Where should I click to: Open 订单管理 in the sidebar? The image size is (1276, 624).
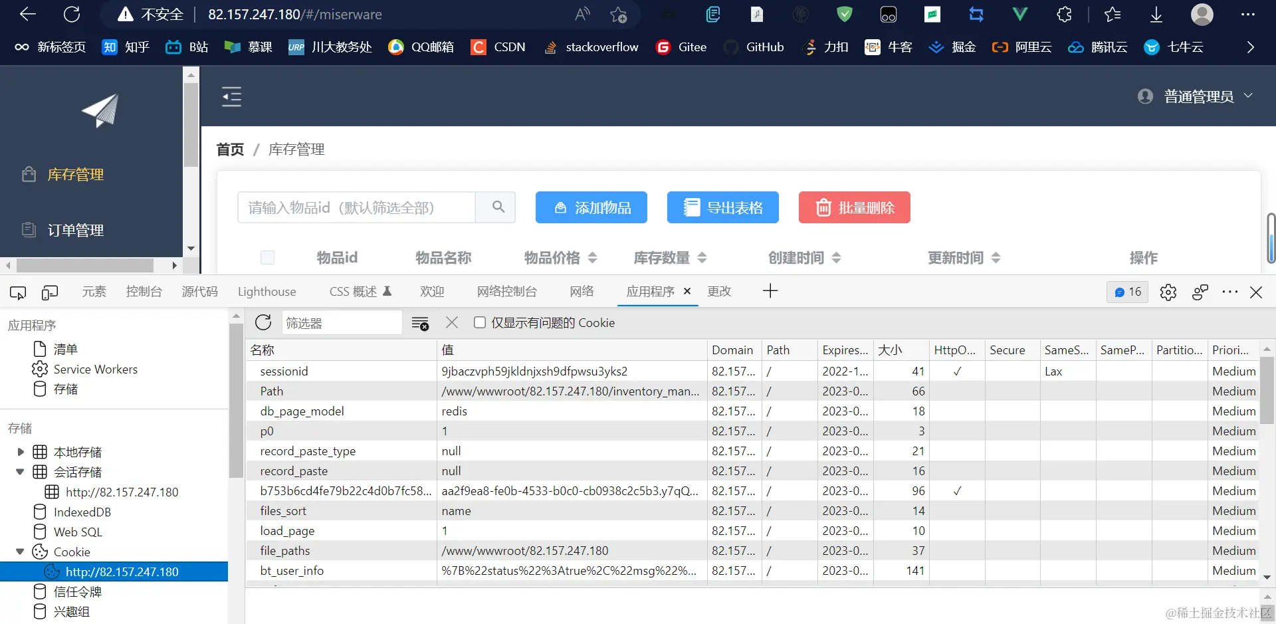(x=75, y=230)
